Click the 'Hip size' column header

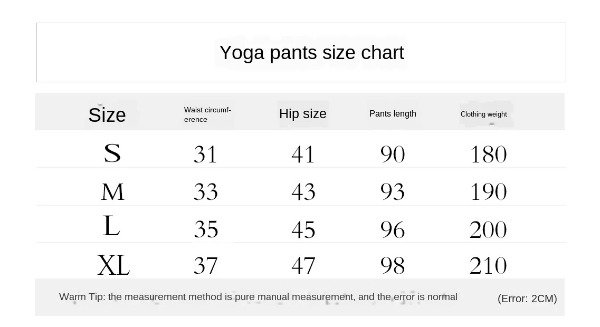tap(303, 114)
